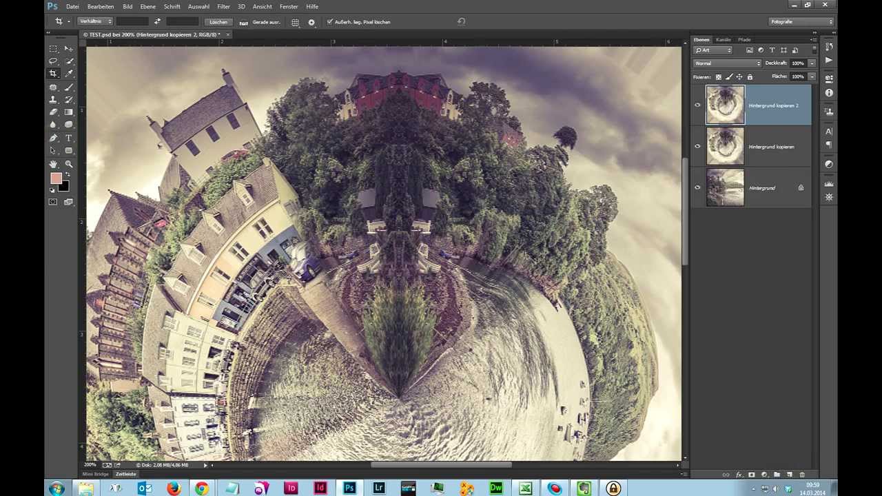Image resolution: width=882 pixels, height=496 pixels.
Task: Add a layer style with fx
Action: click(x=739, y=475)
